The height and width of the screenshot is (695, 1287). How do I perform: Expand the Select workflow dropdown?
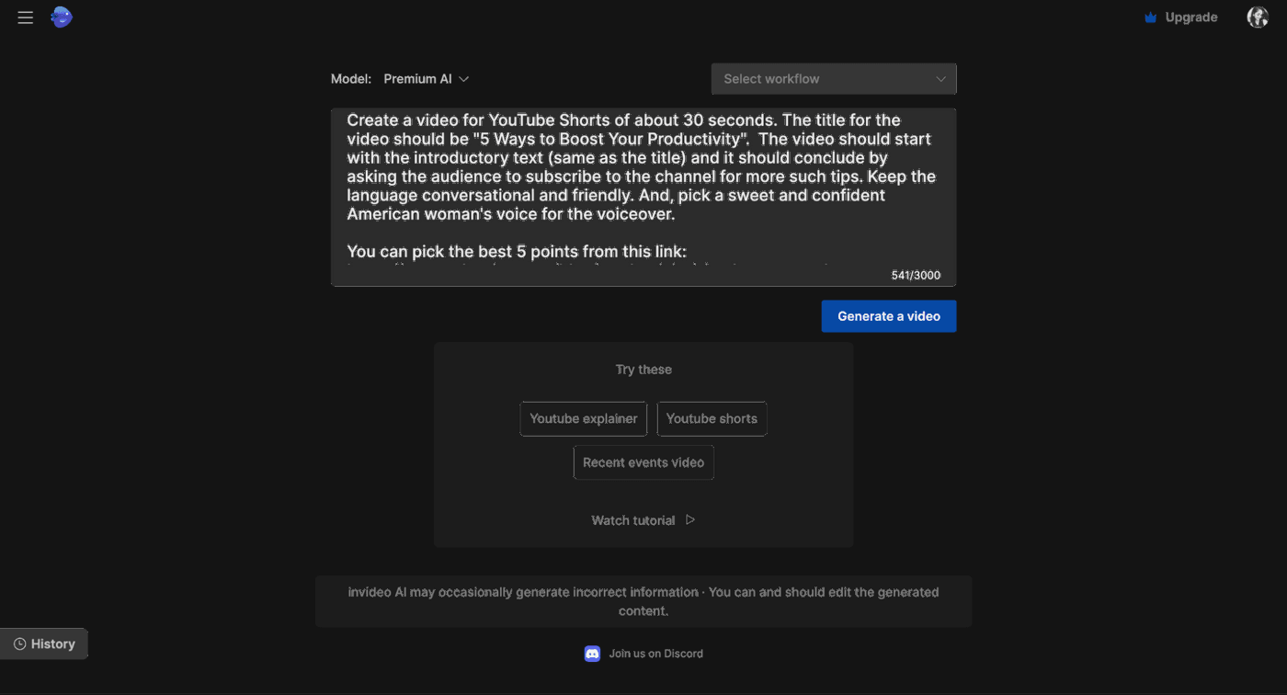pos(833,79)
